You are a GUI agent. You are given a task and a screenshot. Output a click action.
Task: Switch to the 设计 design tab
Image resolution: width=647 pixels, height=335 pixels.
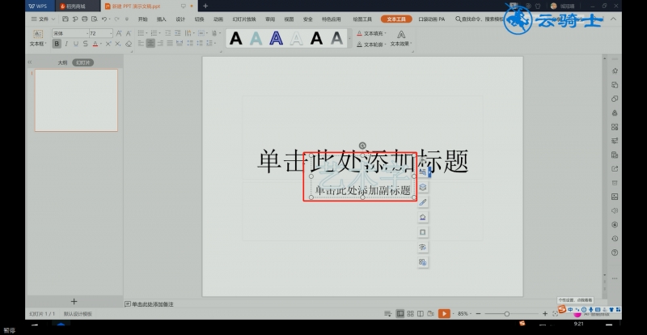[x=180, y=19]
